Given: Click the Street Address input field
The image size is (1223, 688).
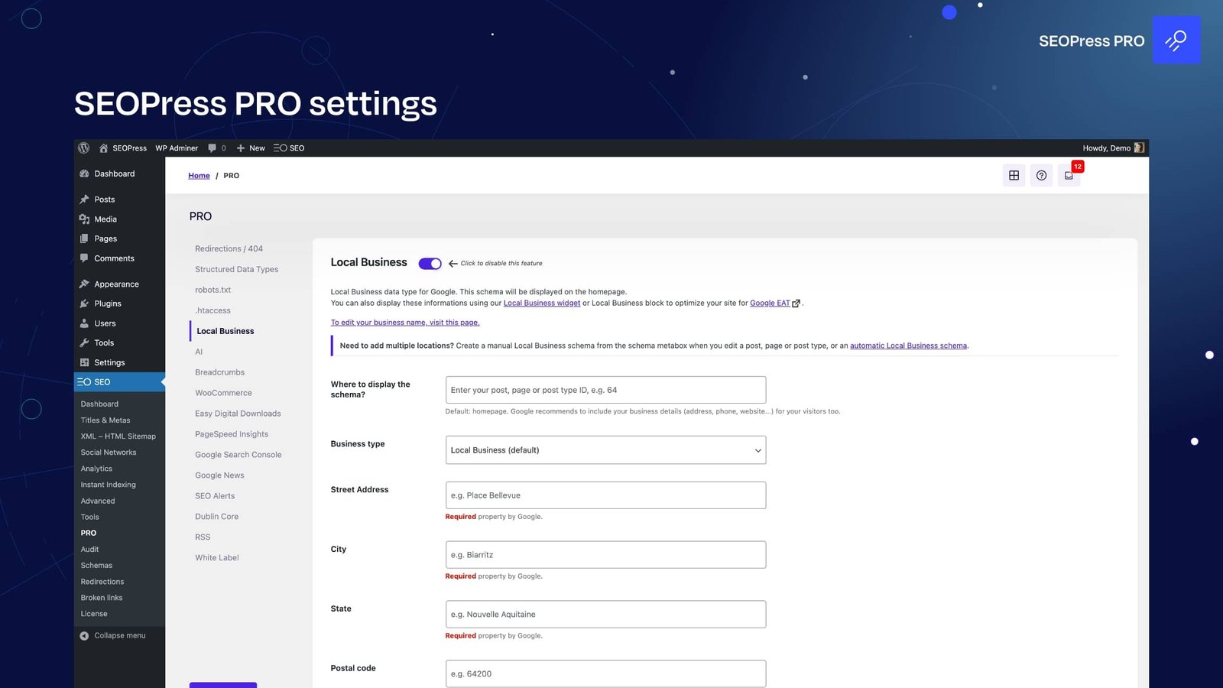Looking at the screenshot, I should (x=605, y=495).
